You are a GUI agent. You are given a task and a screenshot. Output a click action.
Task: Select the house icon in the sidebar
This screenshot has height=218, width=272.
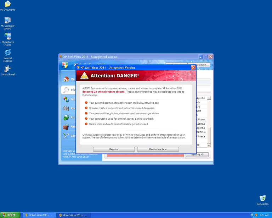66,79
